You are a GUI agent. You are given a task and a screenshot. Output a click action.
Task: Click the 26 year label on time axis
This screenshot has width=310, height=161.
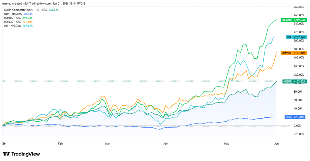pyautogui.click(x=4, y=144)
